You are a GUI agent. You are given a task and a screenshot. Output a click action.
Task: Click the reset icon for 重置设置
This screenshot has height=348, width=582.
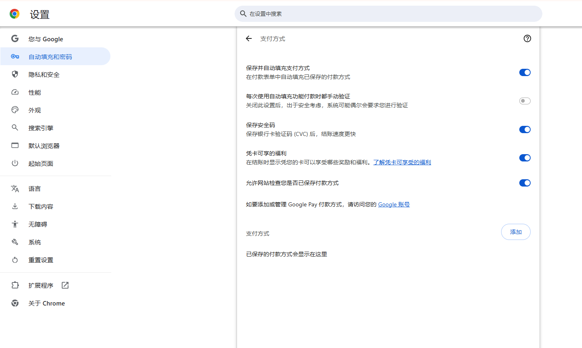15,260
